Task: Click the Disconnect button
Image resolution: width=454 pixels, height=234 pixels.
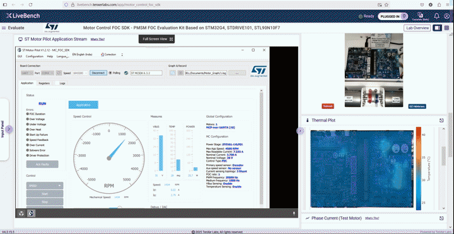Action: pos(98,73)
